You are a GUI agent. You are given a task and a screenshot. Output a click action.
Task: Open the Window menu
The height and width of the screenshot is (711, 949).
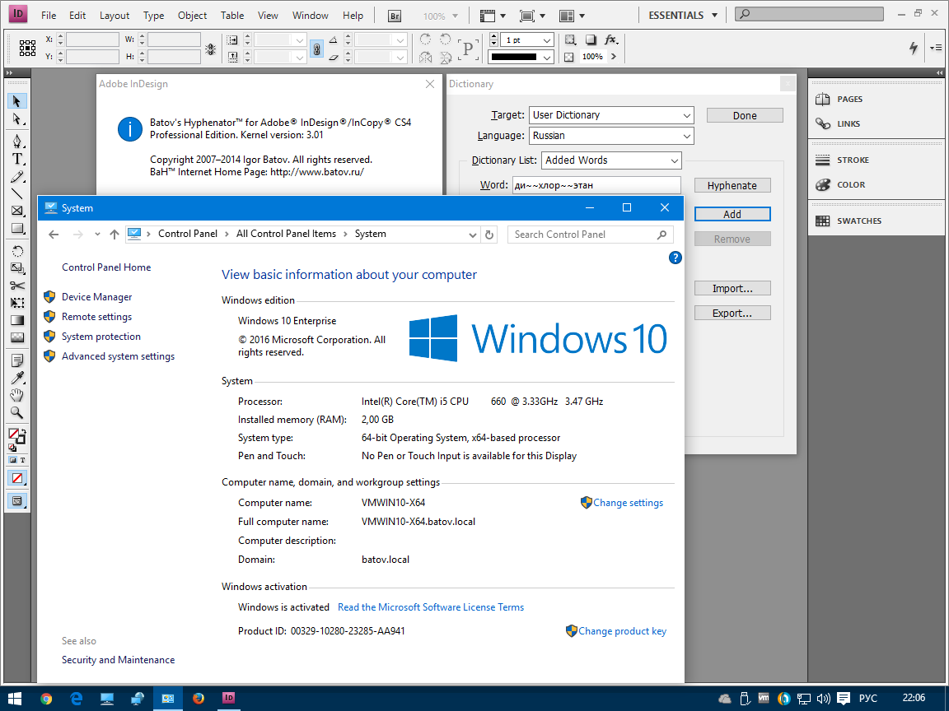[x=310, y=16]
